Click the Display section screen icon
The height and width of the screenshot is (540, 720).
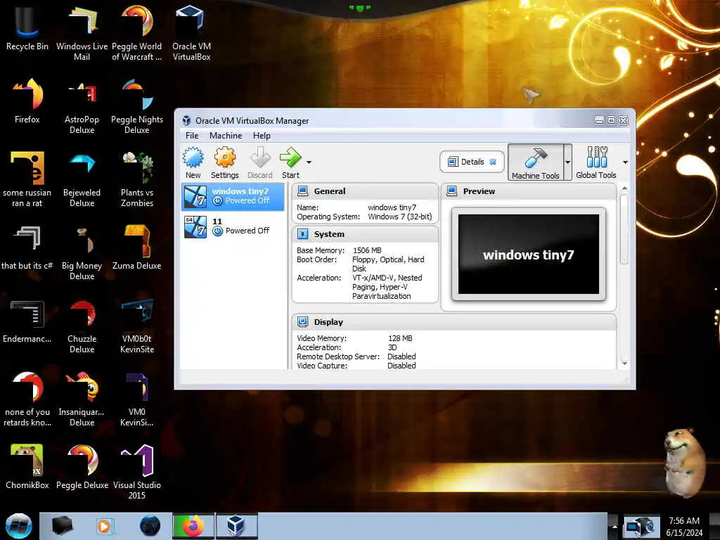point(302,322)
